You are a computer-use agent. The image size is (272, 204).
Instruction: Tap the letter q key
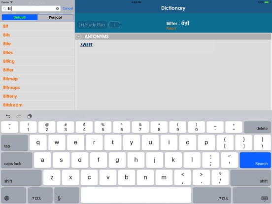click(38, 143)
